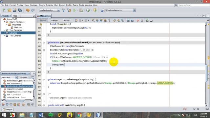Open the Navigate menu

33,5
